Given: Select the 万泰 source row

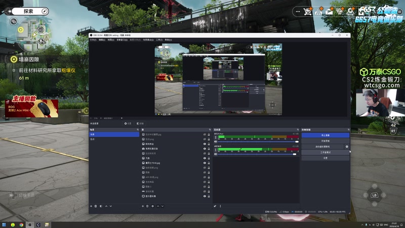Looking at the screenshot, I should (x=176, y=158).
